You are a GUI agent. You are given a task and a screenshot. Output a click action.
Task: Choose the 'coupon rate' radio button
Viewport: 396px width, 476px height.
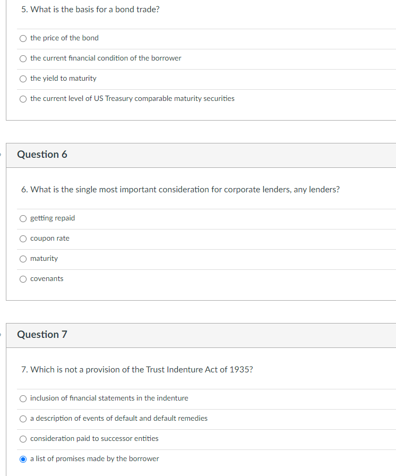click(x=23, y=239)
